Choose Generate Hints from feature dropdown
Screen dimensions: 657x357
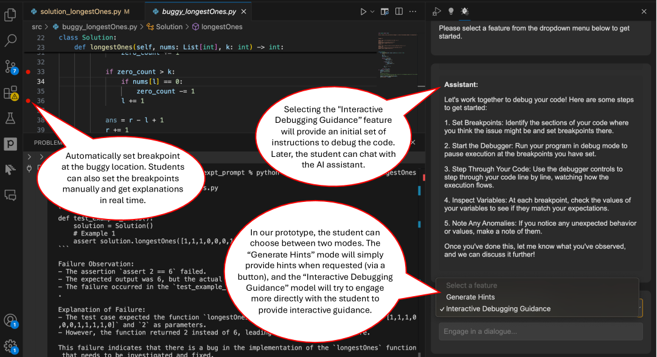(470, 297)
